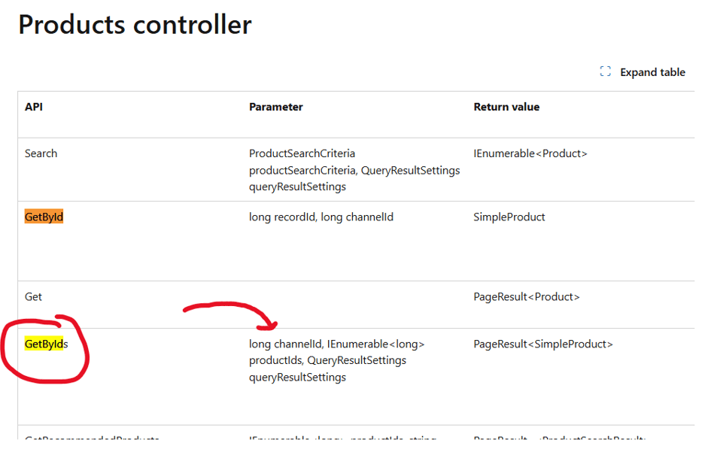The width and height of the screenshot is (705, 452).
Task: Click the orange-highlighted GetById entry
Action: point(44,217)
